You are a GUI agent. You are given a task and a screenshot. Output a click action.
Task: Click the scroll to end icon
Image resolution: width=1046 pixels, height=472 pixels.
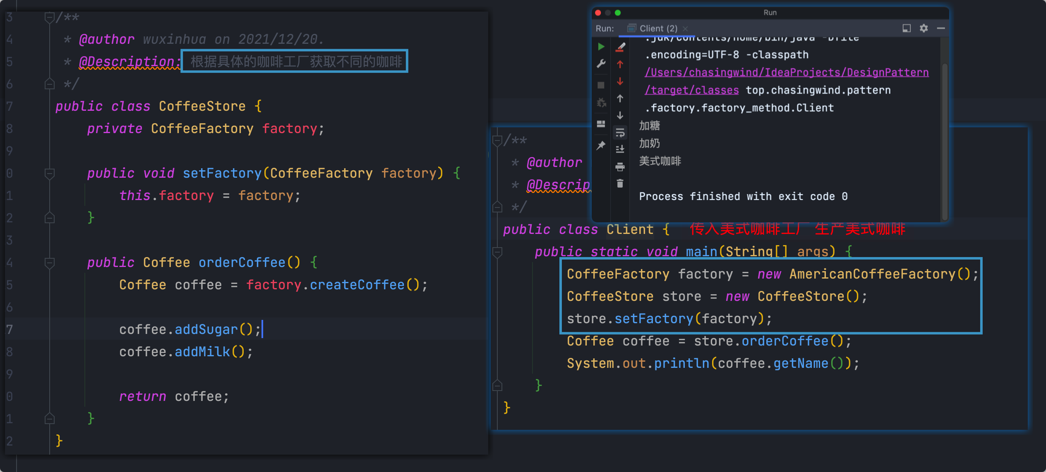(620, 149)
